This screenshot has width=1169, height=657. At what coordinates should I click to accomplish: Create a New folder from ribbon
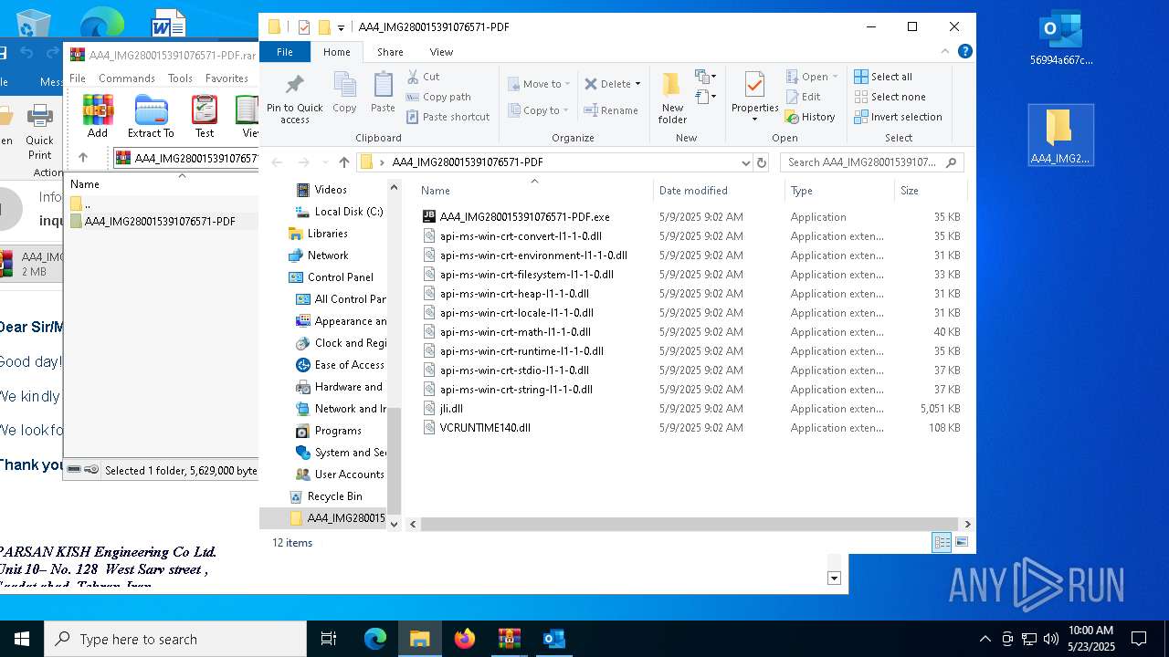[x=672, y=99]
